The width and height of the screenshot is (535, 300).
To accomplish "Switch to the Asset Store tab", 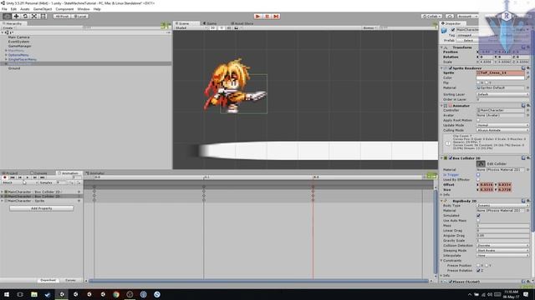I will (242, 23).
